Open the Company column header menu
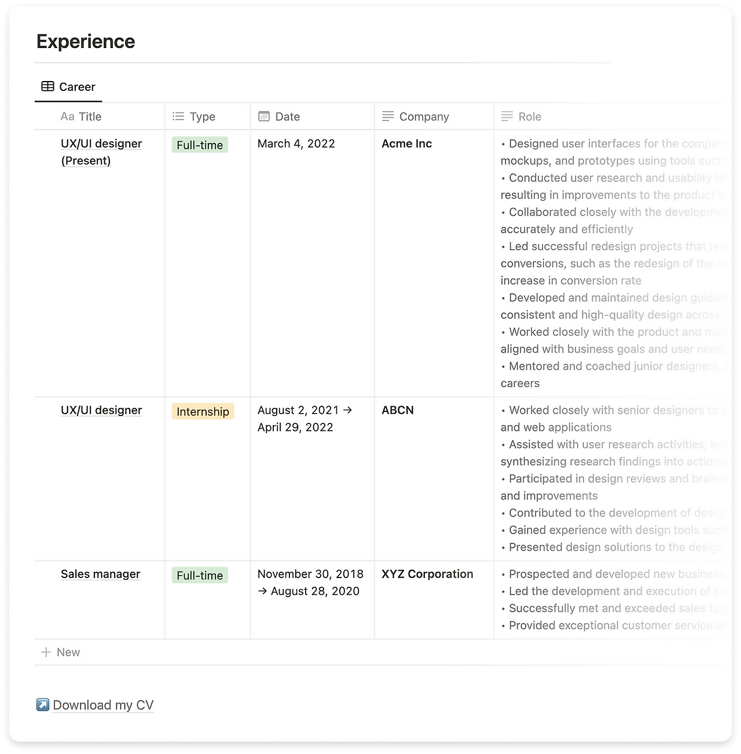Image resolution: width=741 pixels, height=754 pixels. click(434, 116)
